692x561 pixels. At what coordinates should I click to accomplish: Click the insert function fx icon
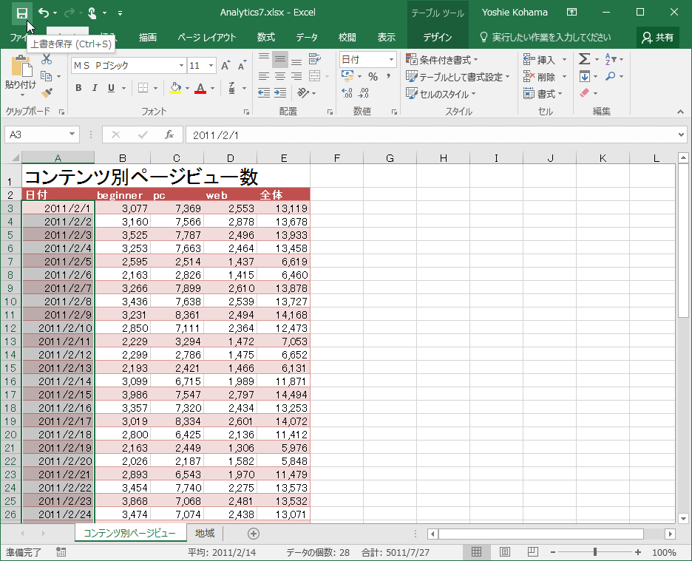169,135
